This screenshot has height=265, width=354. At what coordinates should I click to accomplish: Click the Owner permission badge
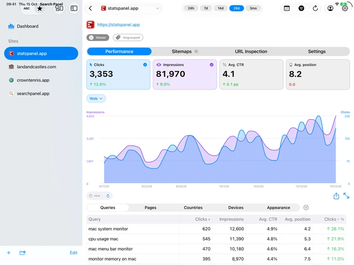98,38
